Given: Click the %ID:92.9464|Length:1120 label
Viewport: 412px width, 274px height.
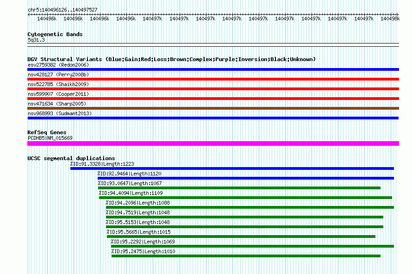Looking at the screenshot, I should [130, 174].
